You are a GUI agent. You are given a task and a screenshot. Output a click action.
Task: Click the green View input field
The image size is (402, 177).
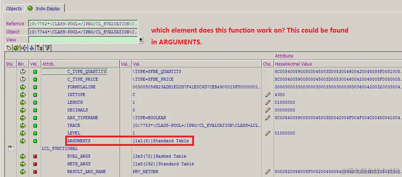click(83, 40)
